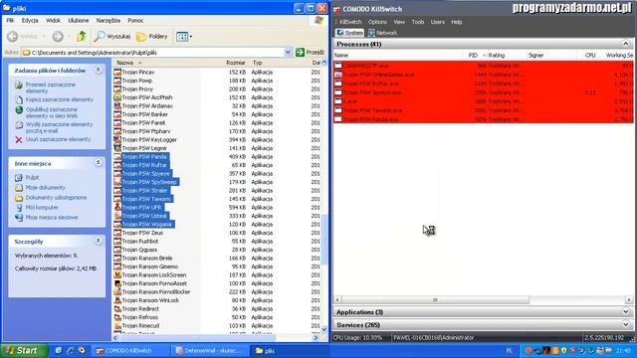Select Trojan PSW Zeus file
The image size is (637, 358).
coord(142,233)
